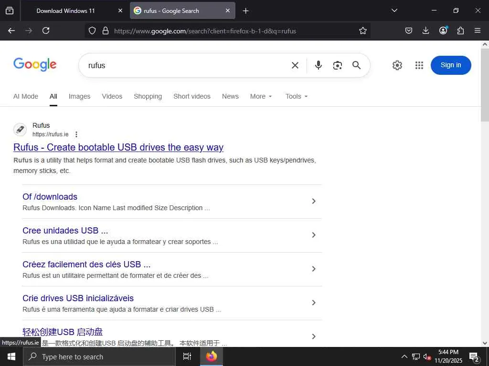The width and height of the screenshot is (489, 366).
Task: Open Créez facilement des clés USB link
Action: [x=86, y=264]
